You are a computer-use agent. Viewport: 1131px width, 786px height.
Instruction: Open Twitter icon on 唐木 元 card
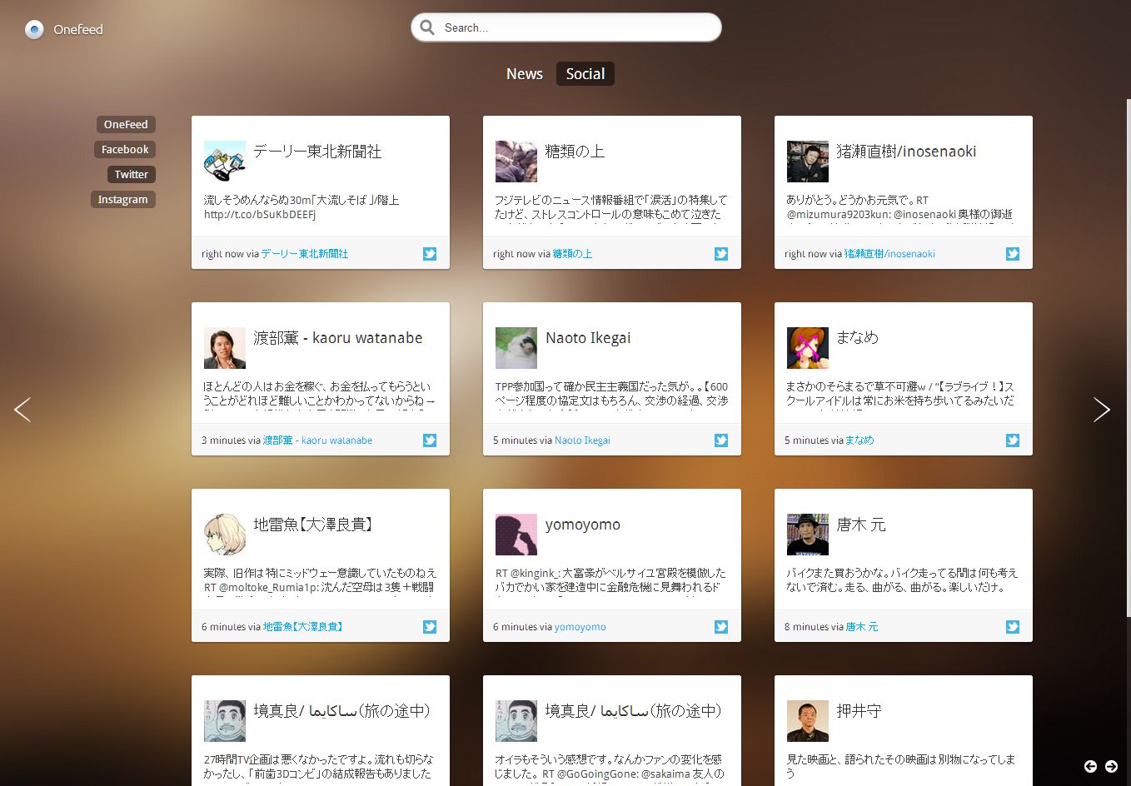1013,627
